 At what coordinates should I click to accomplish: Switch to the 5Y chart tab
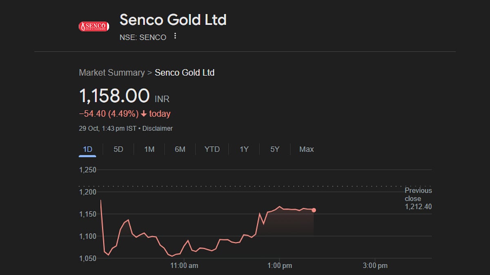click(275, 149)
